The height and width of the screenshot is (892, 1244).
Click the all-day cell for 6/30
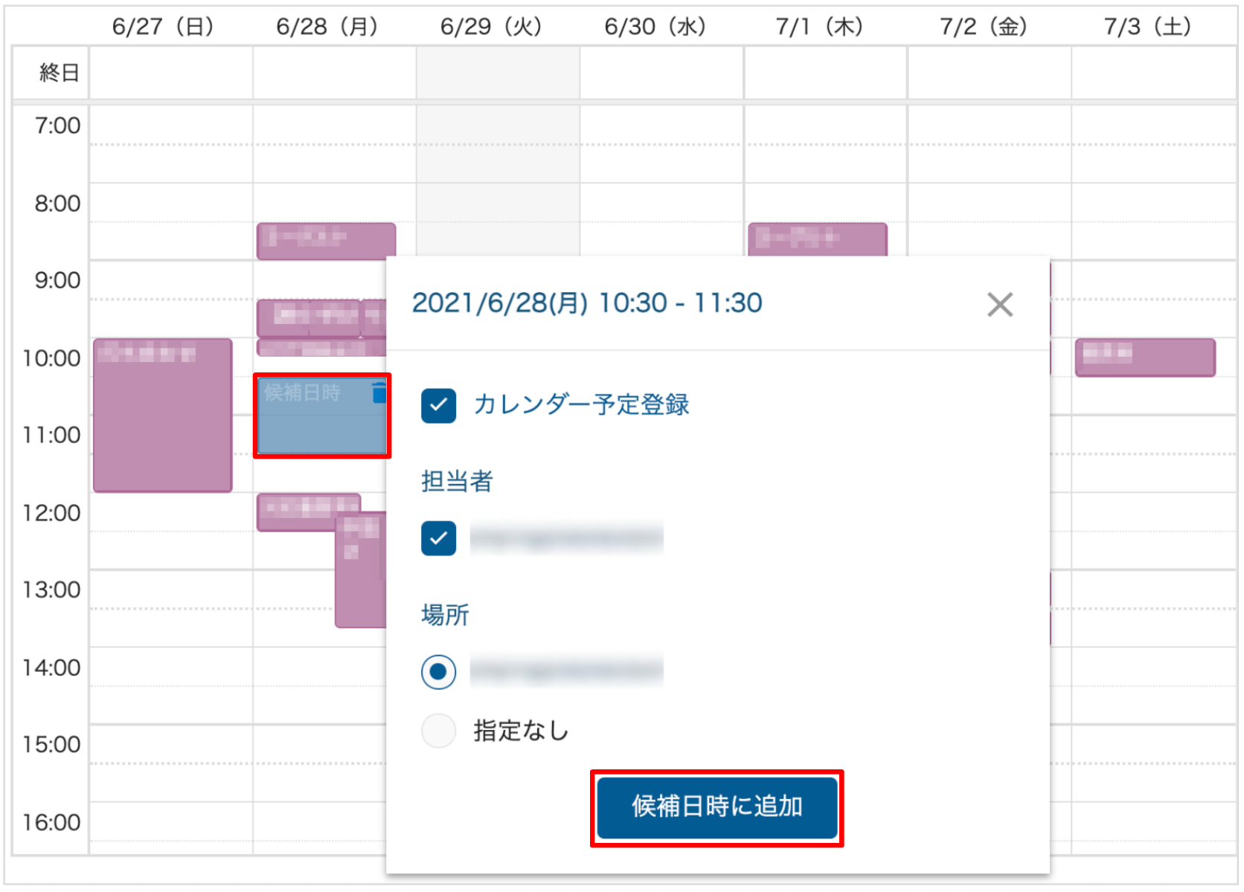click(661, 73)
